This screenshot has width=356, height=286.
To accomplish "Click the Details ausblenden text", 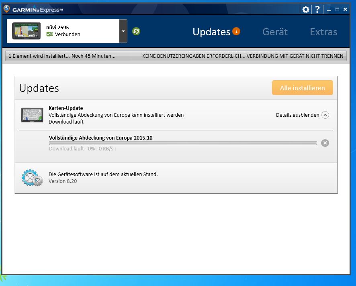I will 297,115.
